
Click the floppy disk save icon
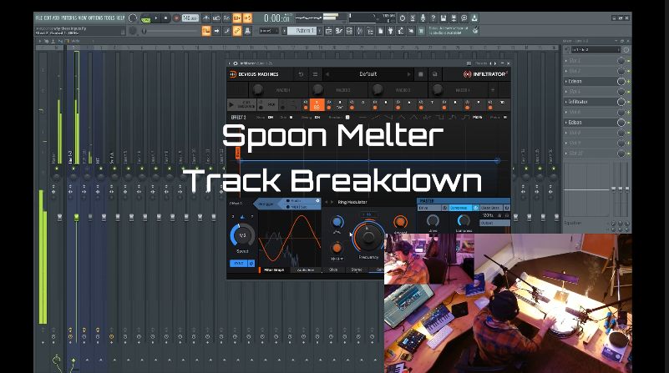[x=443, y=18]
